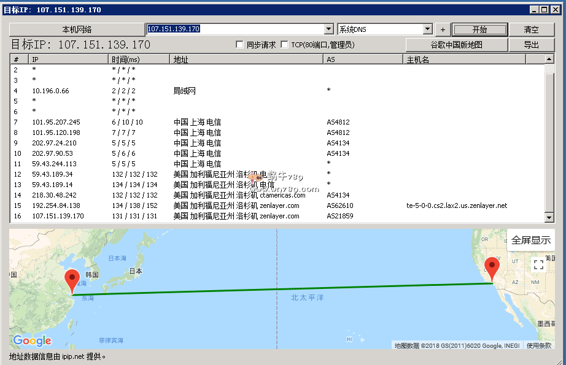Toggle the map fullscreen bracket icon
The image size is (566, 365).
[538, 264]
